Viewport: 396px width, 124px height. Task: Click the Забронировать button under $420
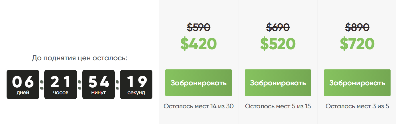[198, 83]
